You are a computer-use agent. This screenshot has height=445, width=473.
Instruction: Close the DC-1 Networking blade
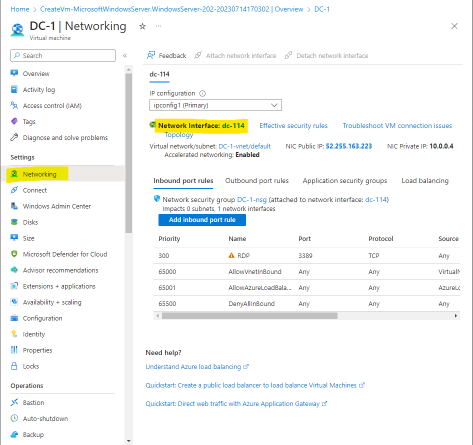(454, 26)
